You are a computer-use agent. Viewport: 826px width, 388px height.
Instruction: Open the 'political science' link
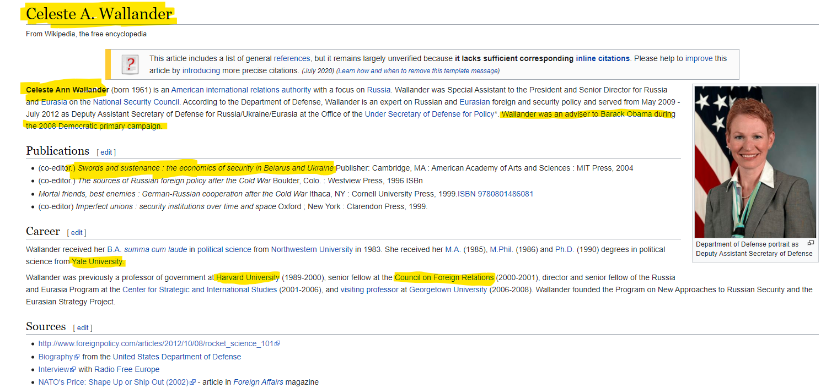pos(224,249)
